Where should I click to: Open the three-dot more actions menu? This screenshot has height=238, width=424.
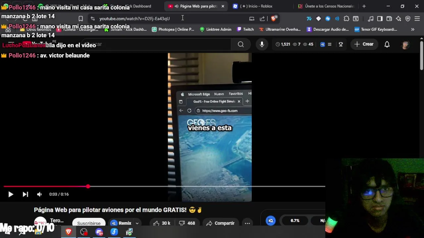click(247, 223)
